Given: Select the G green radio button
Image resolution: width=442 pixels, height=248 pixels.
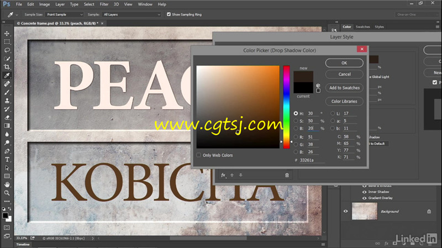Looking at the screenshot, I should coord(296,144).
